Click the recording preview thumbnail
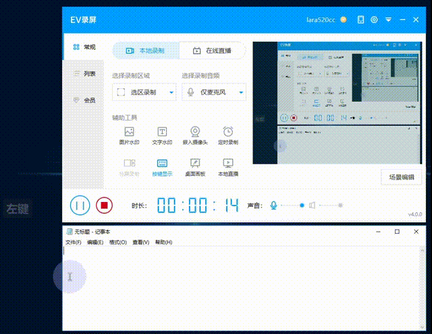The image size is (432, 334). click(x=337, y=103)
